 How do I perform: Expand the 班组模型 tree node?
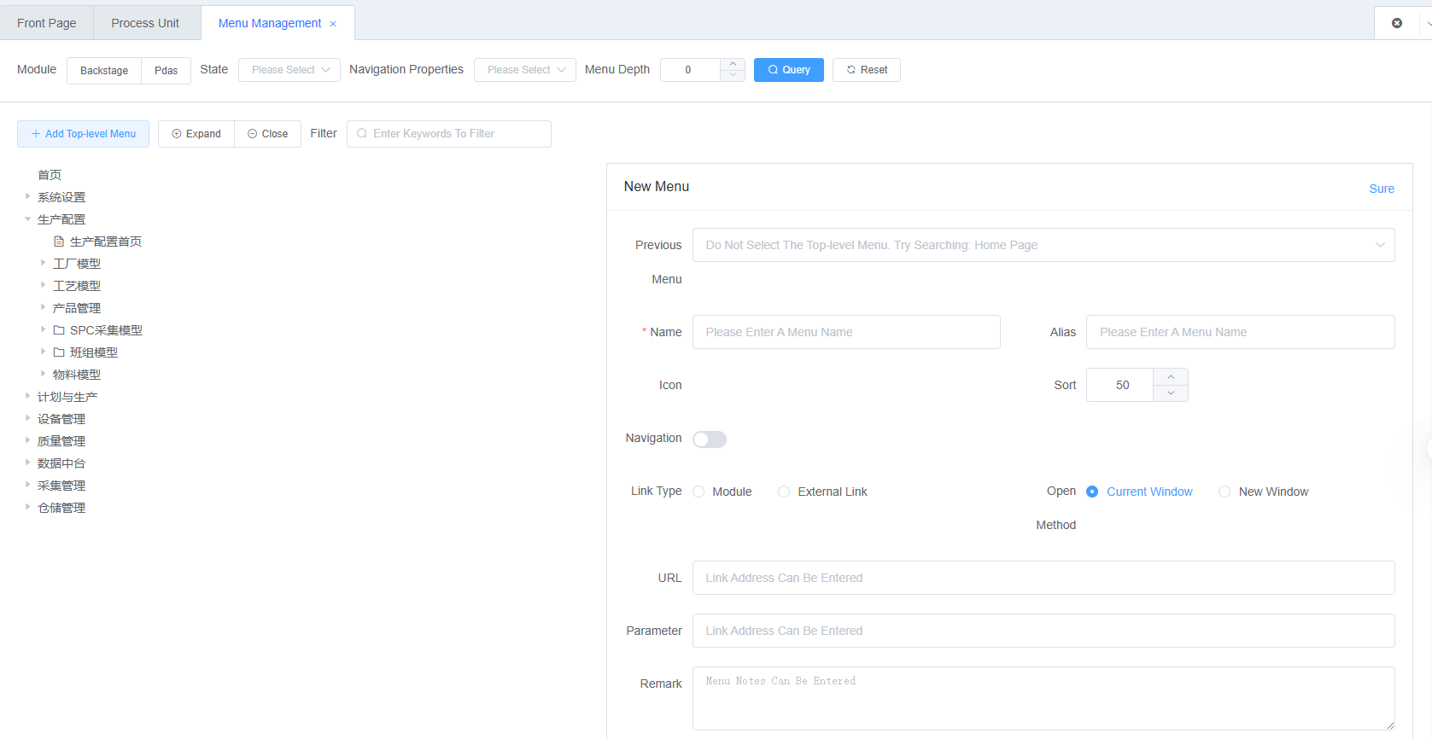click(43, 352)
